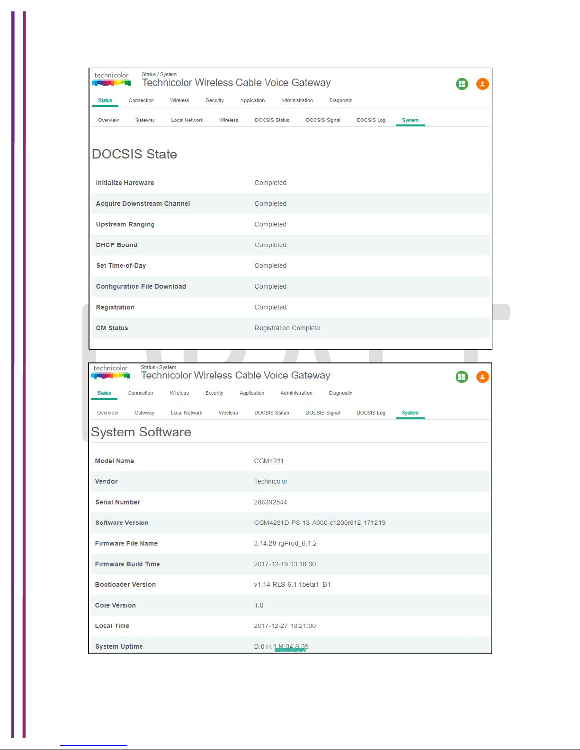
Task: Select the Status main tab above DOCSIS State
Action: pos(105,100)
